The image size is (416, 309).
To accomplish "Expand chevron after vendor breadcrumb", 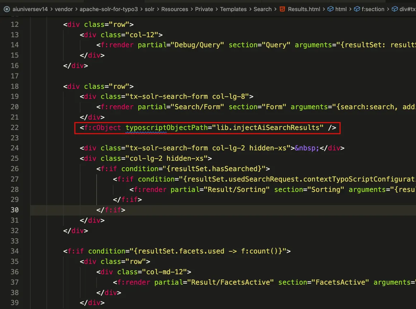I will click(76, 9).
